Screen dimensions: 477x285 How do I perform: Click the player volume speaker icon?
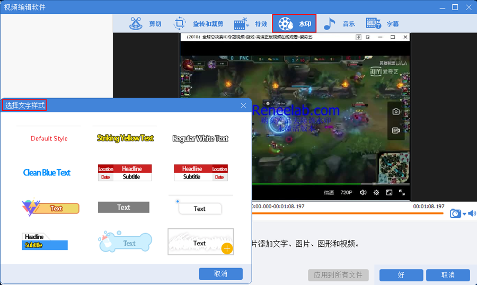click(x=363, y=192)
